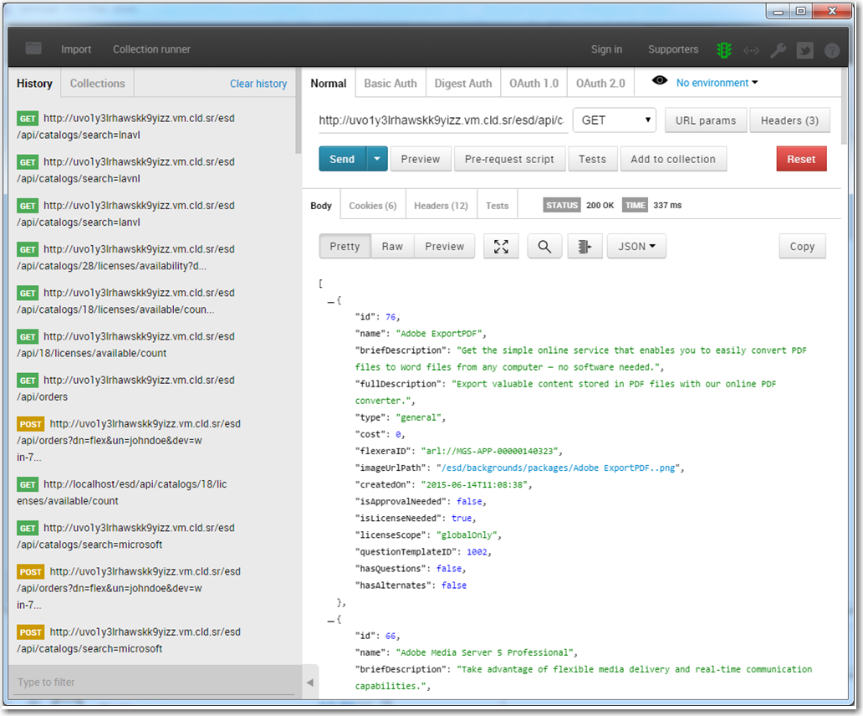Click the Copy button for the response

click(802, 246)
